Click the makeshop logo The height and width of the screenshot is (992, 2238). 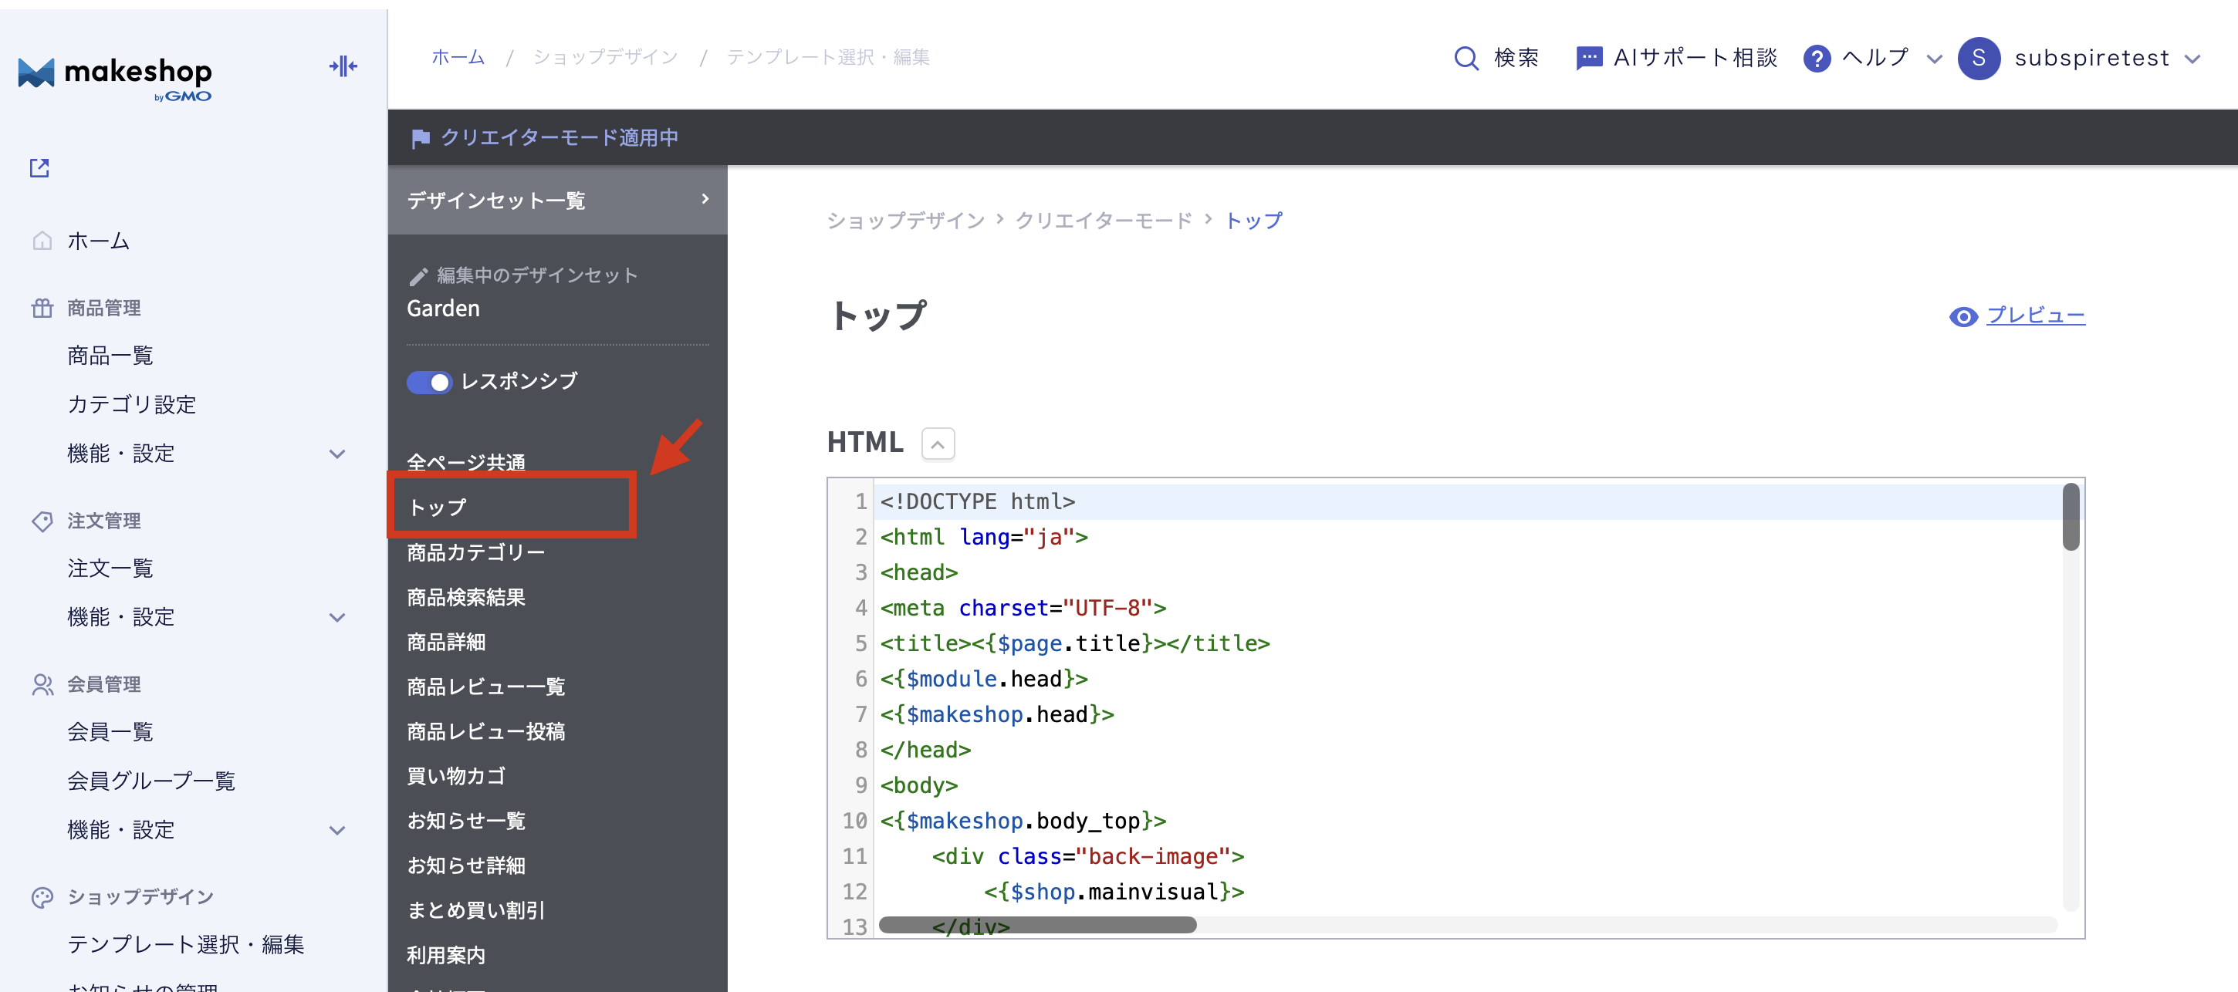point(116,76)
